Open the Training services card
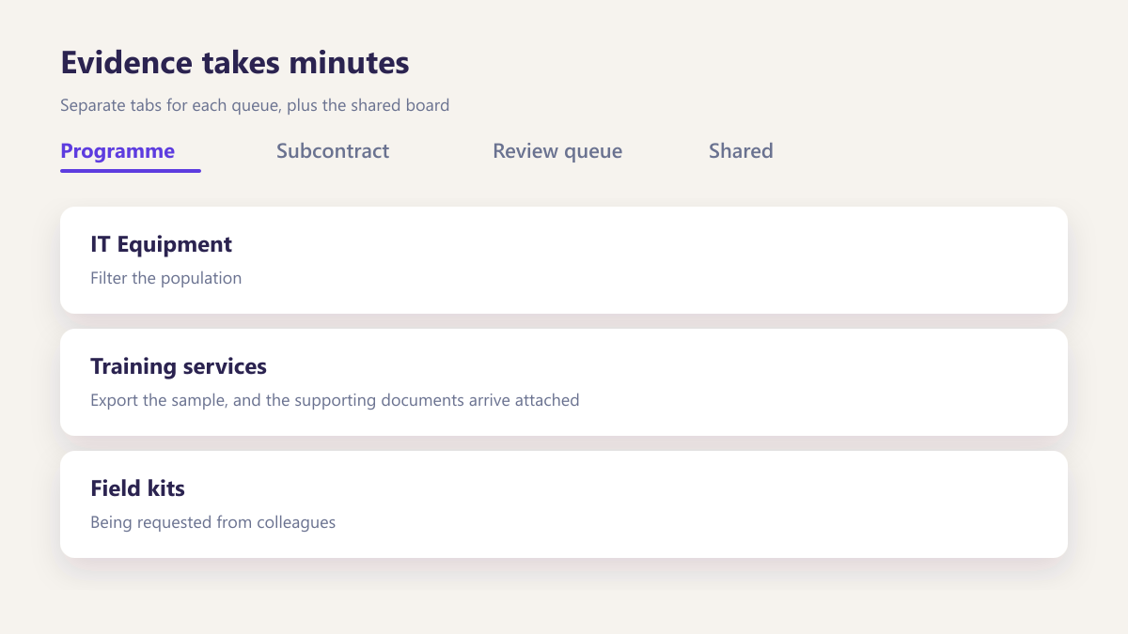The image size is (1128, 634). [564, 382]
